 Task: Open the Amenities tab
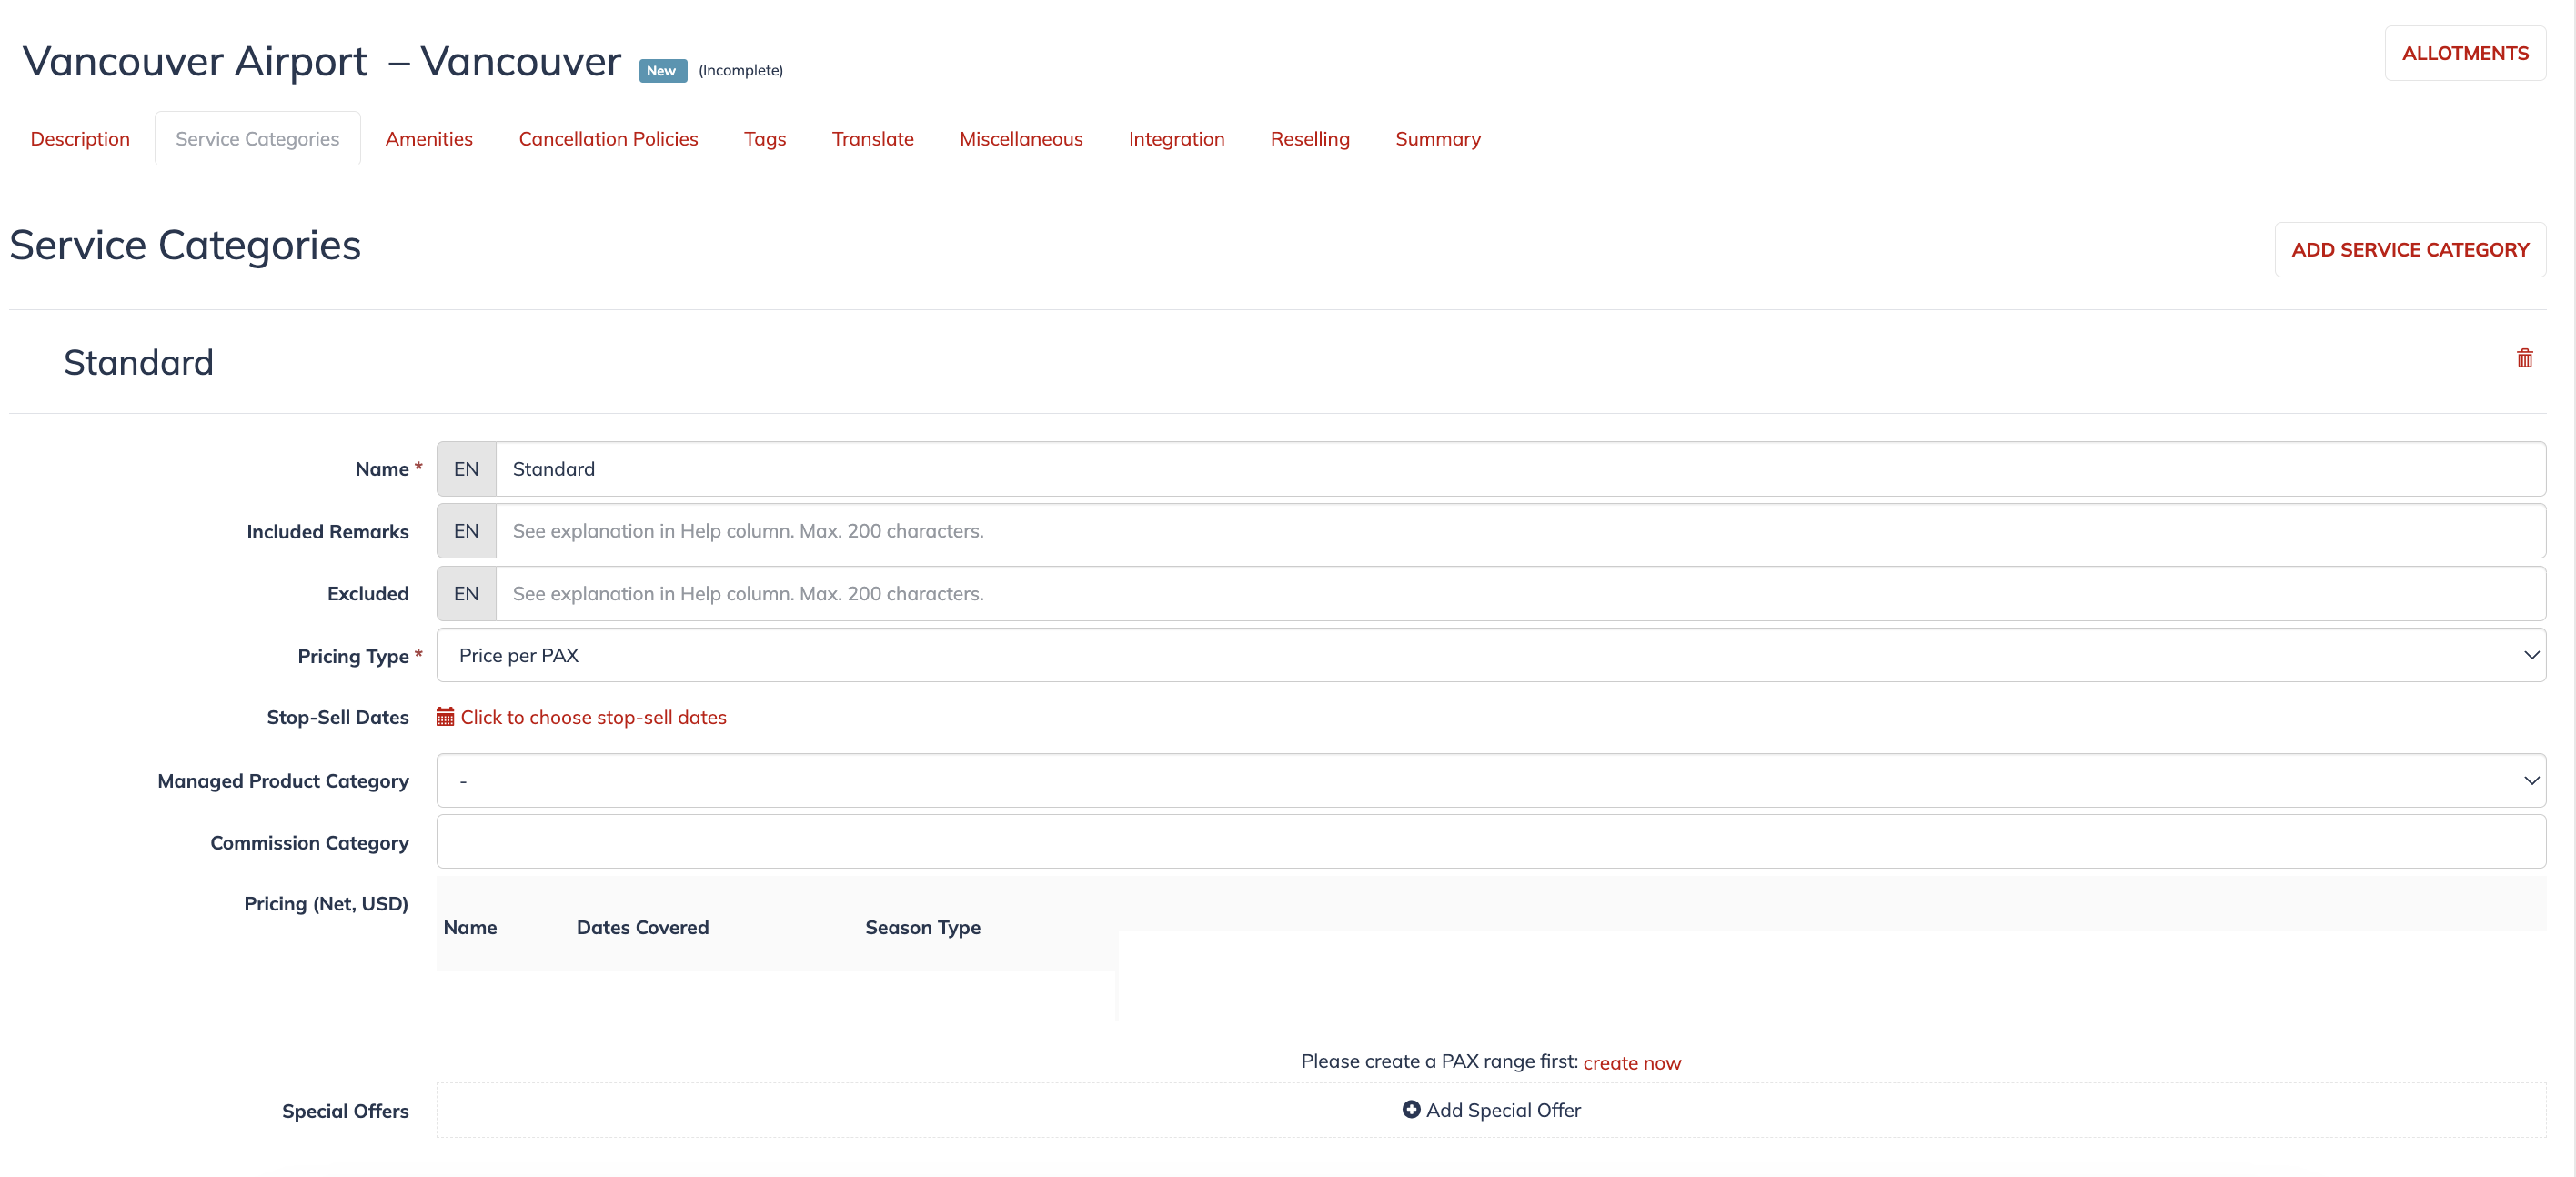coord(429,139)
